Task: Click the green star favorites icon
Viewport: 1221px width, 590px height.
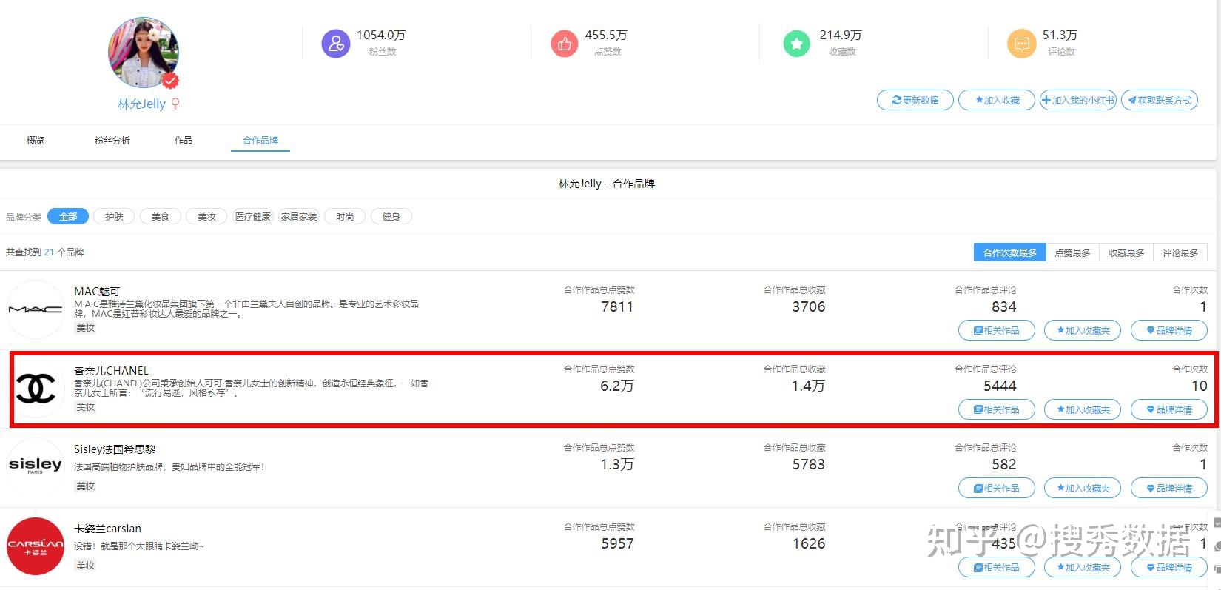Action: pos(796,44)
